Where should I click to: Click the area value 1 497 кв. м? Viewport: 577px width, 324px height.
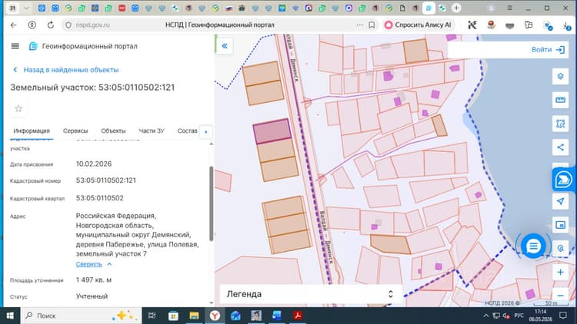[94, 280]
